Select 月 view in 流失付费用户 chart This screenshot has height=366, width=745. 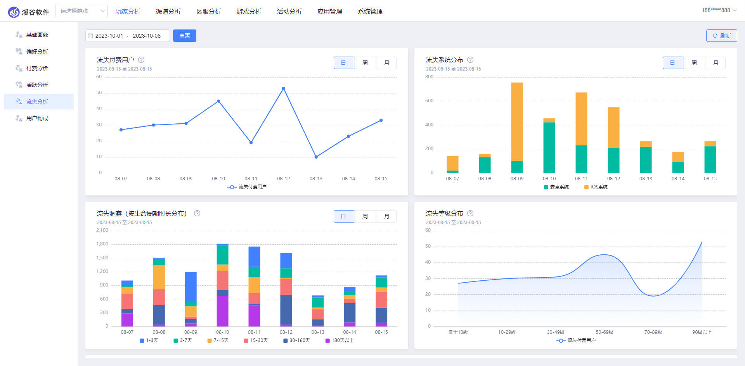(386, 63)
